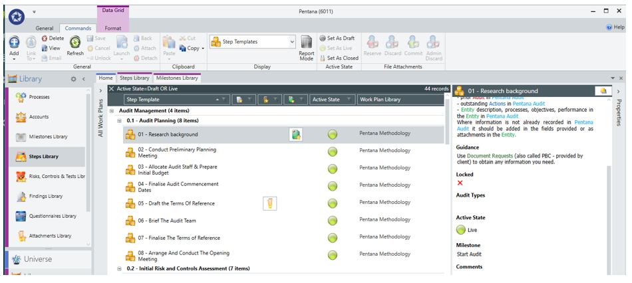Clear the Active State filter

(x=112, y=88)
